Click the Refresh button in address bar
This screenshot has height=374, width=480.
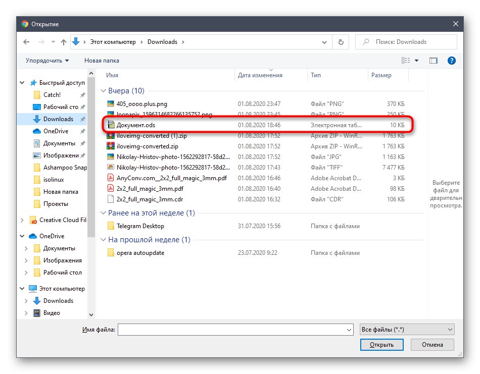tap(341, 42)
